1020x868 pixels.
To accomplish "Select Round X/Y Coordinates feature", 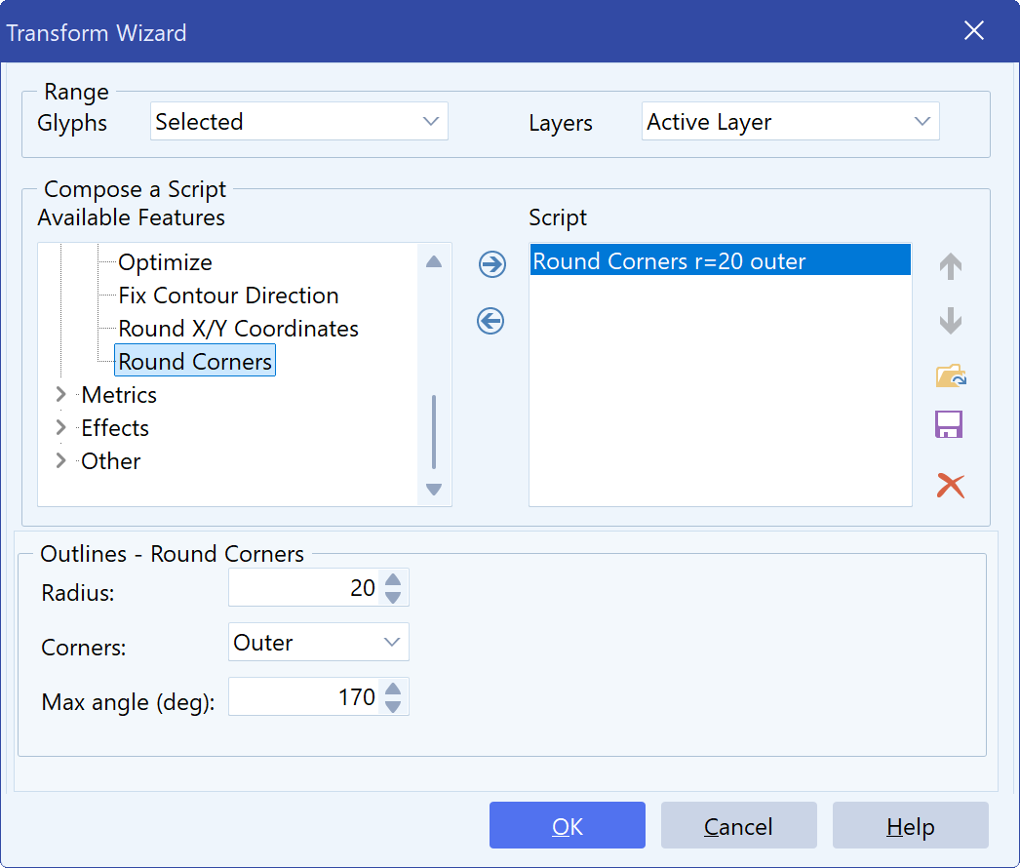I will coord(238,329).
